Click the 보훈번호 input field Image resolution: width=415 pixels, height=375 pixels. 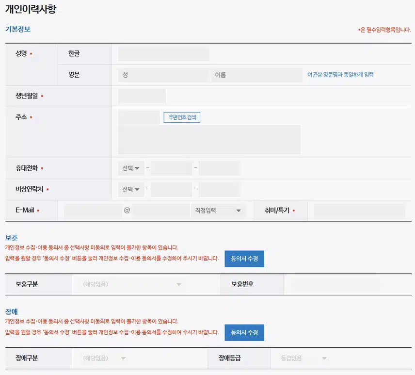(335, 284)
